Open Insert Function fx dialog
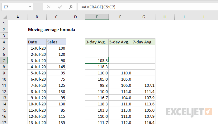Viewport: 218px width, 124px height. [71, 7]
